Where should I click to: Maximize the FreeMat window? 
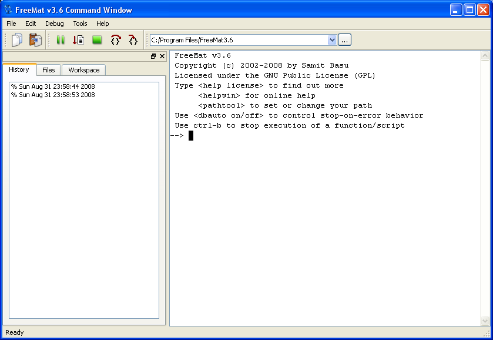(469, 10)
